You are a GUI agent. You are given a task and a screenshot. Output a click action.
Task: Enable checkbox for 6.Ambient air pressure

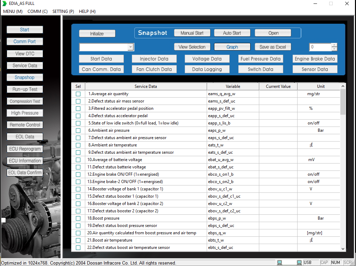[78, 130]
